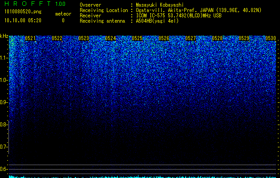Click antenna value A504HB(yagi 4el)
The width and height of the screenshot is (280, 178).
click(157, 21)
